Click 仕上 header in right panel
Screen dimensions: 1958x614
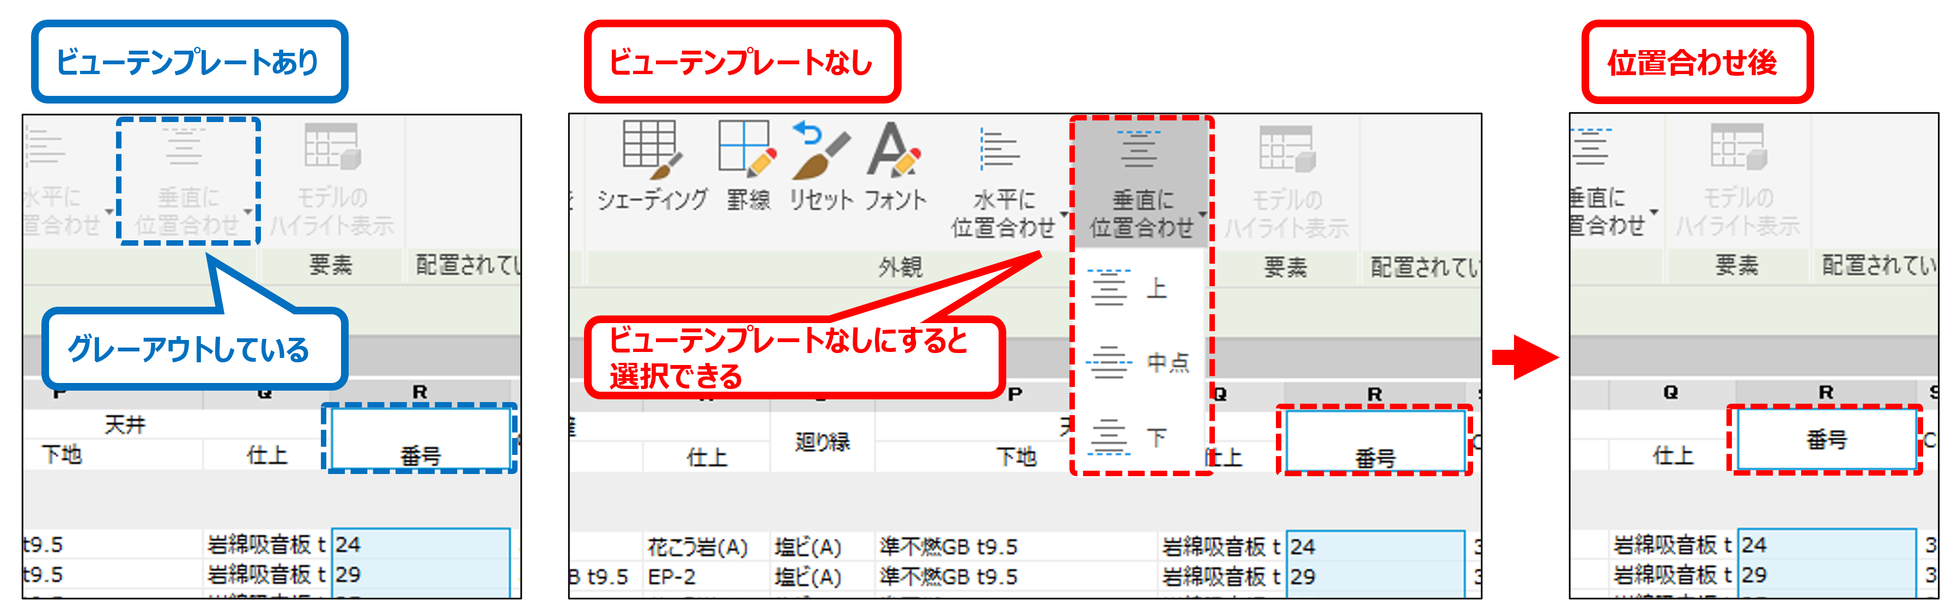1673,455
